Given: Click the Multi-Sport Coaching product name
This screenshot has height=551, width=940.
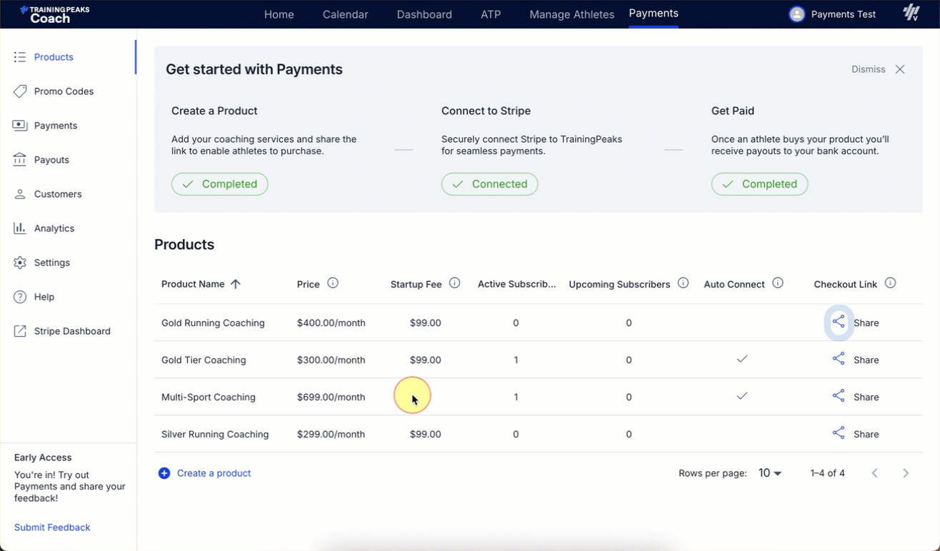Looking at the screenshot, I should tap(209, 397).
